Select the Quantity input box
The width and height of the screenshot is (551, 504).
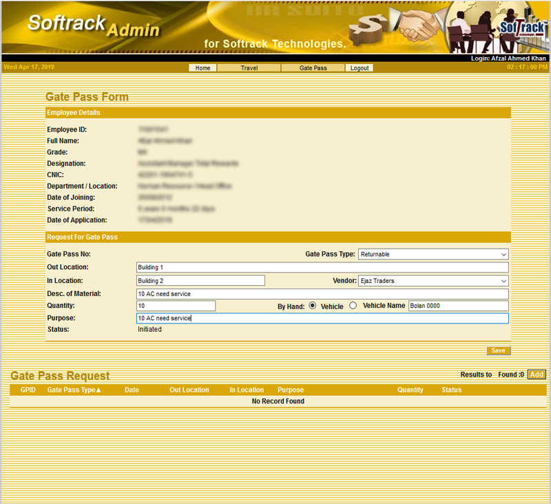(176, 306)
